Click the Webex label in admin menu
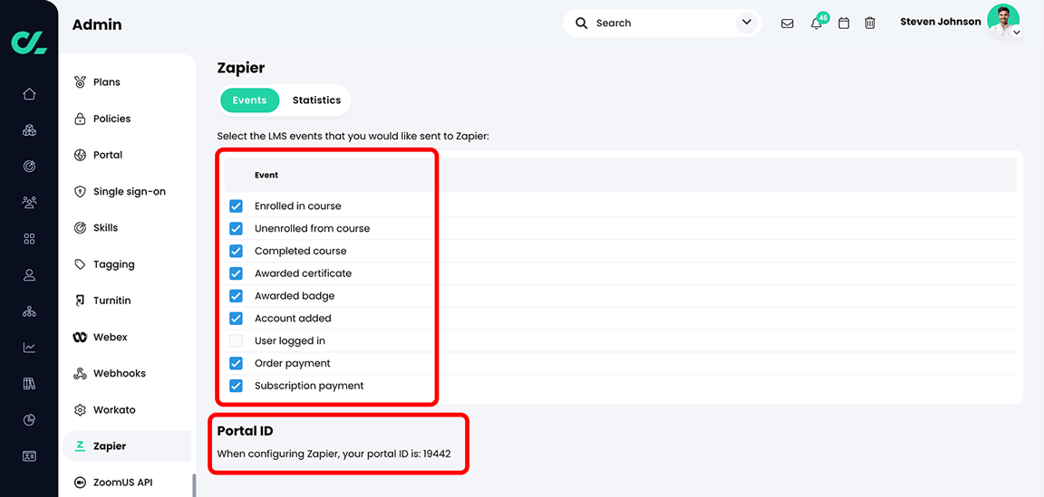Viewport: 1044px width, 497px height. pyautogui.click(x=110, y=337)
